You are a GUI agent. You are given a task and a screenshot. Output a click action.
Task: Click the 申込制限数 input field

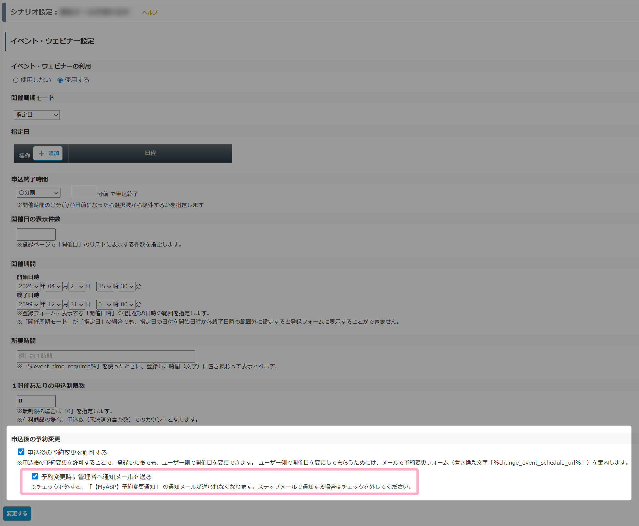(36, 401)
